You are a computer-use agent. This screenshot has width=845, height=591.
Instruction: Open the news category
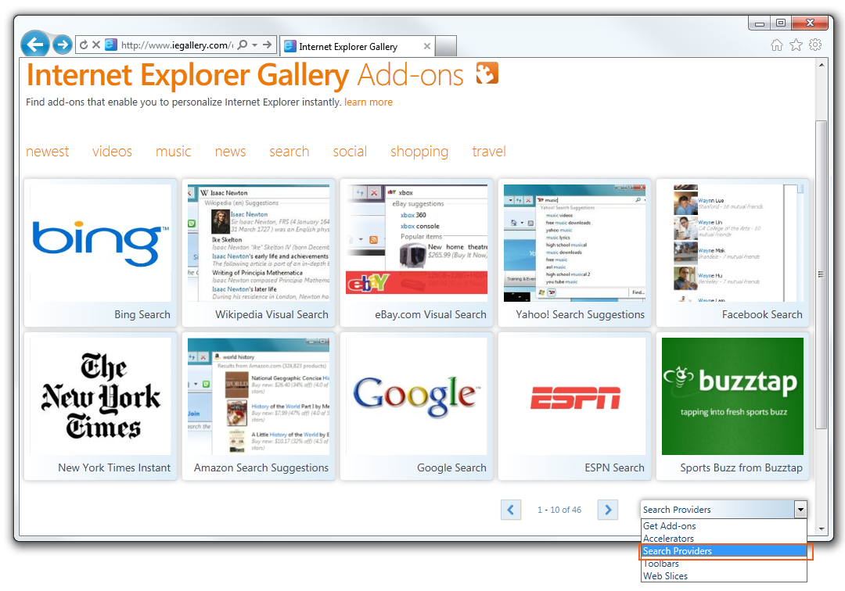click(x=230, y=151)
